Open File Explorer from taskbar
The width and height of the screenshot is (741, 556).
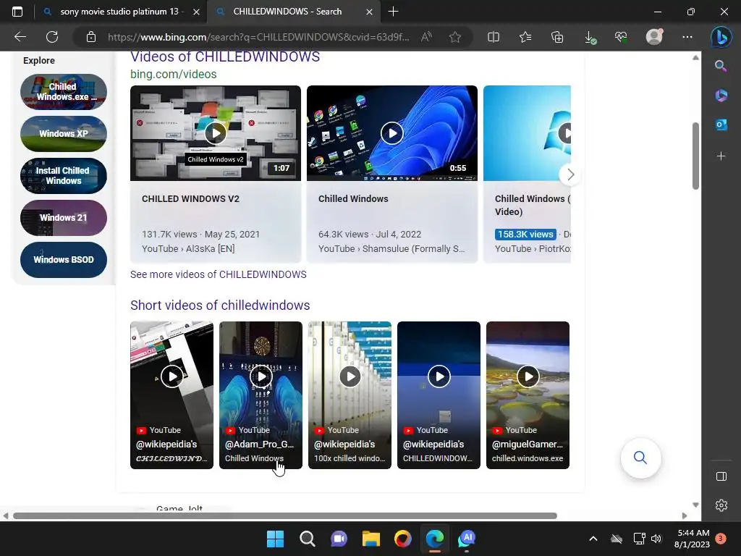(x=371, y=539)
